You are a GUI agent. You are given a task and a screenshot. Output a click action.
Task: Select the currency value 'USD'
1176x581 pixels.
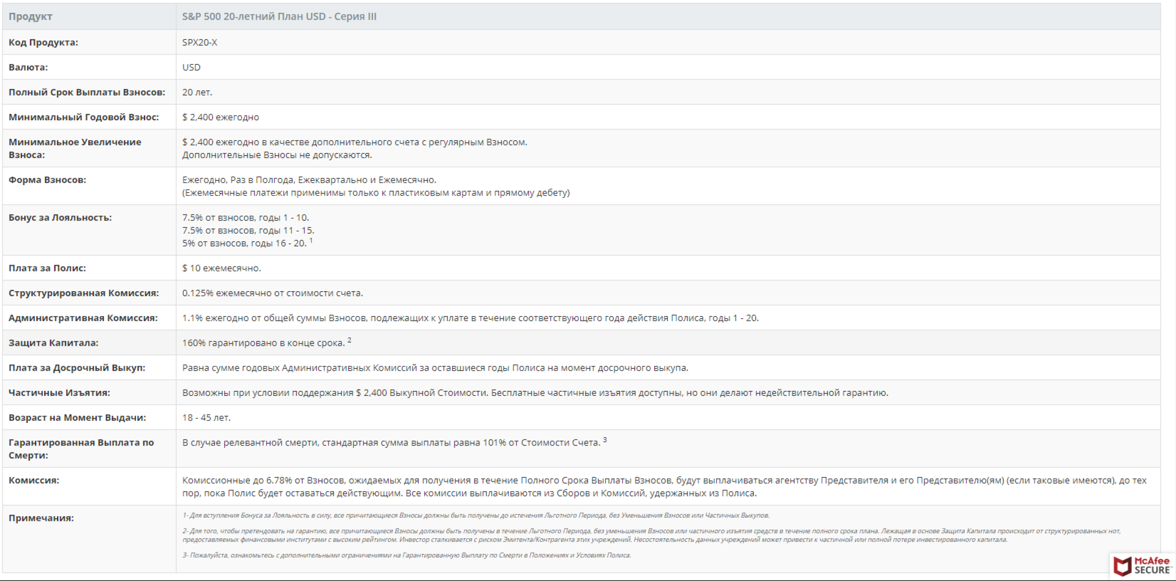coord(192,67)
